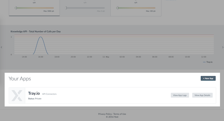Click the 14:00 axis label
This screenshot has width=224, height=121.
(24, 57)
